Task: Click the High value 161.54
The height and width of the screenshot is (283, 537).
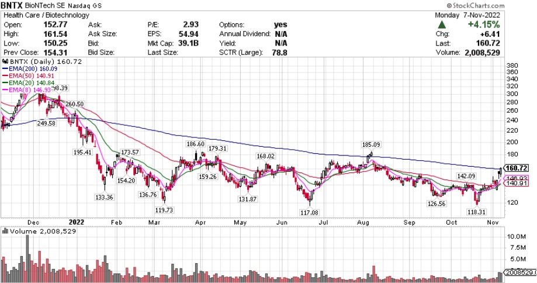Action: click(x=56, y=34)
